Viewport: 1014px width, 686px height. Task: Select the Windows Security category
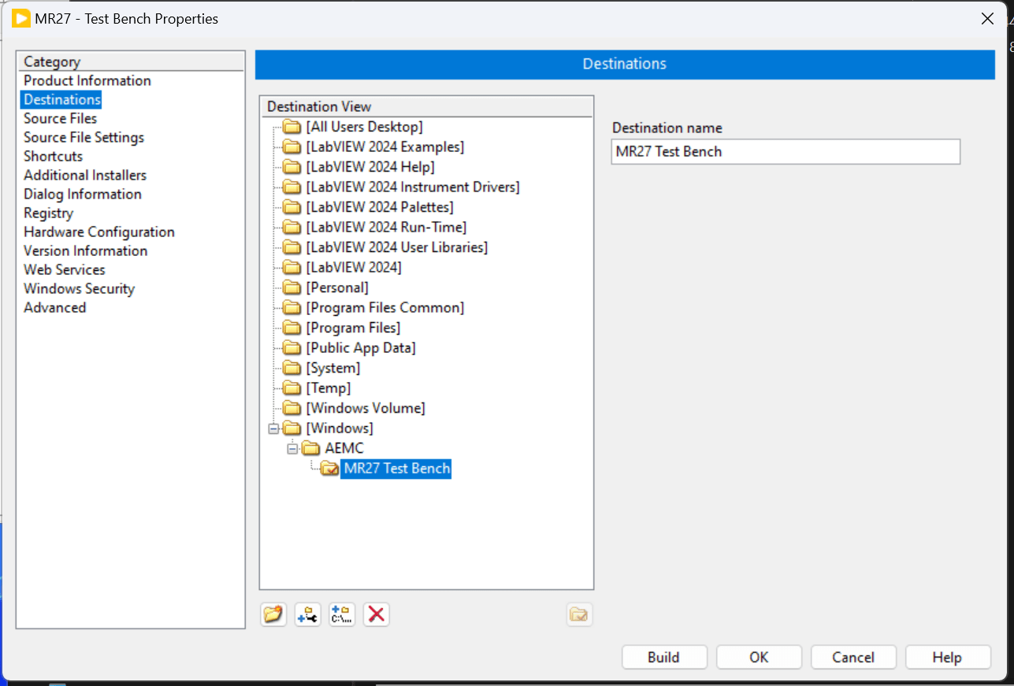[x=79, y=288]
